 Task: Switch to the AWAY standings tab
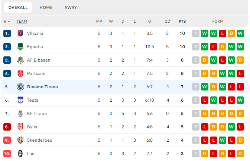[71, 7]
